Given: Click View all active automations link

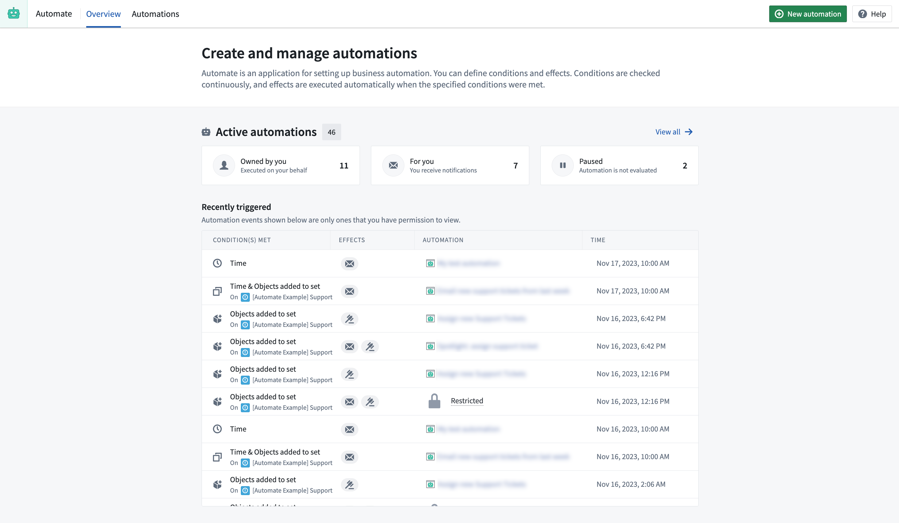Looking at the screenshot, I should coord(673,132).
